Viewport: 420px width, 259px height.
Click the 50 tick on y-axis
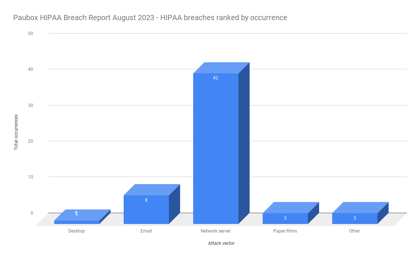[x=30, y=34]
